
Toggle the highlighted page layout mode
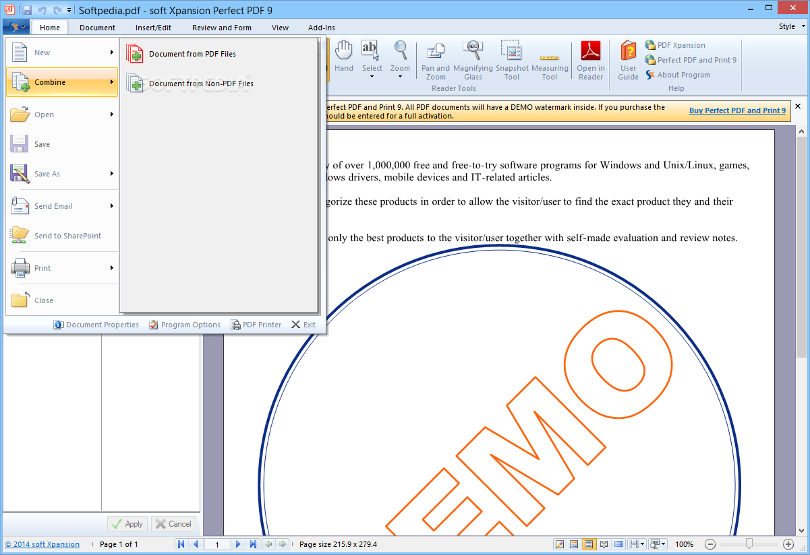pyautogui.click(x=589, y=544)
